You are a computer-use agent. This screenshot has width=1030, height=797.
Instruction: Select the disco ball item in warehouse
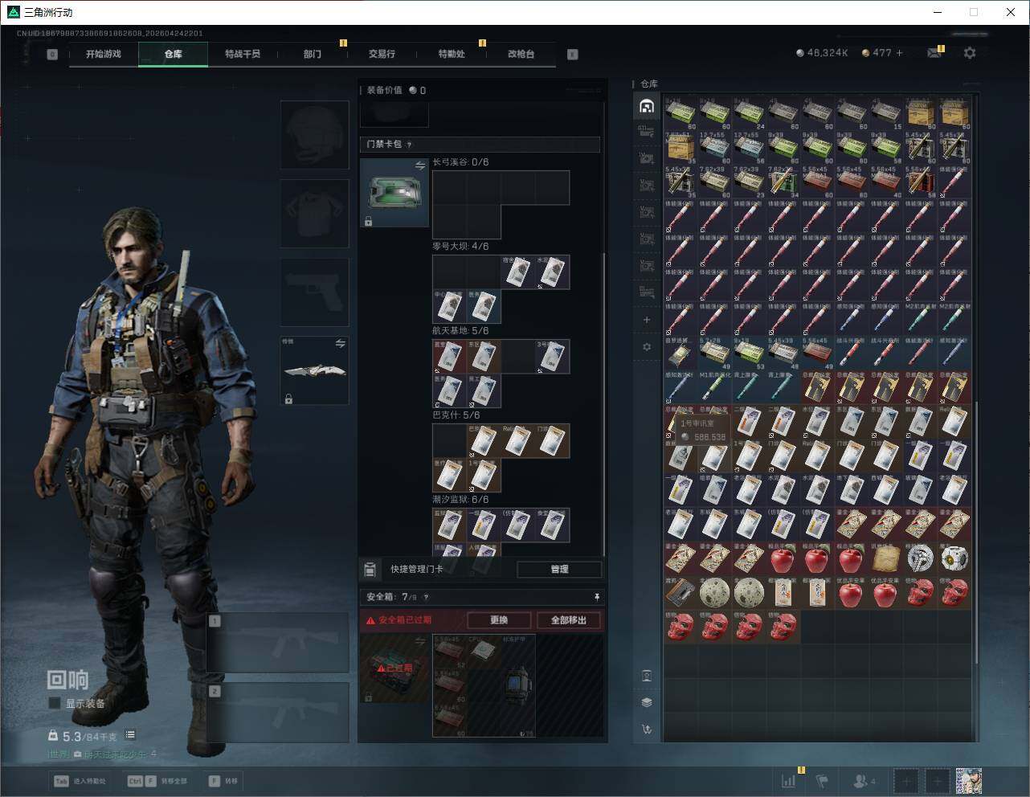tap(920, 558)
